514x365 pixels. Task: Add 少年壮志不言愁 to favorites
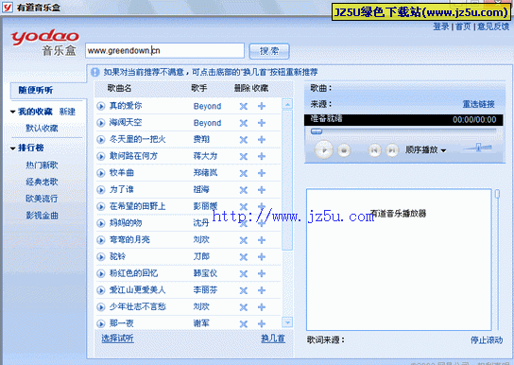click(x=262, y=307)
